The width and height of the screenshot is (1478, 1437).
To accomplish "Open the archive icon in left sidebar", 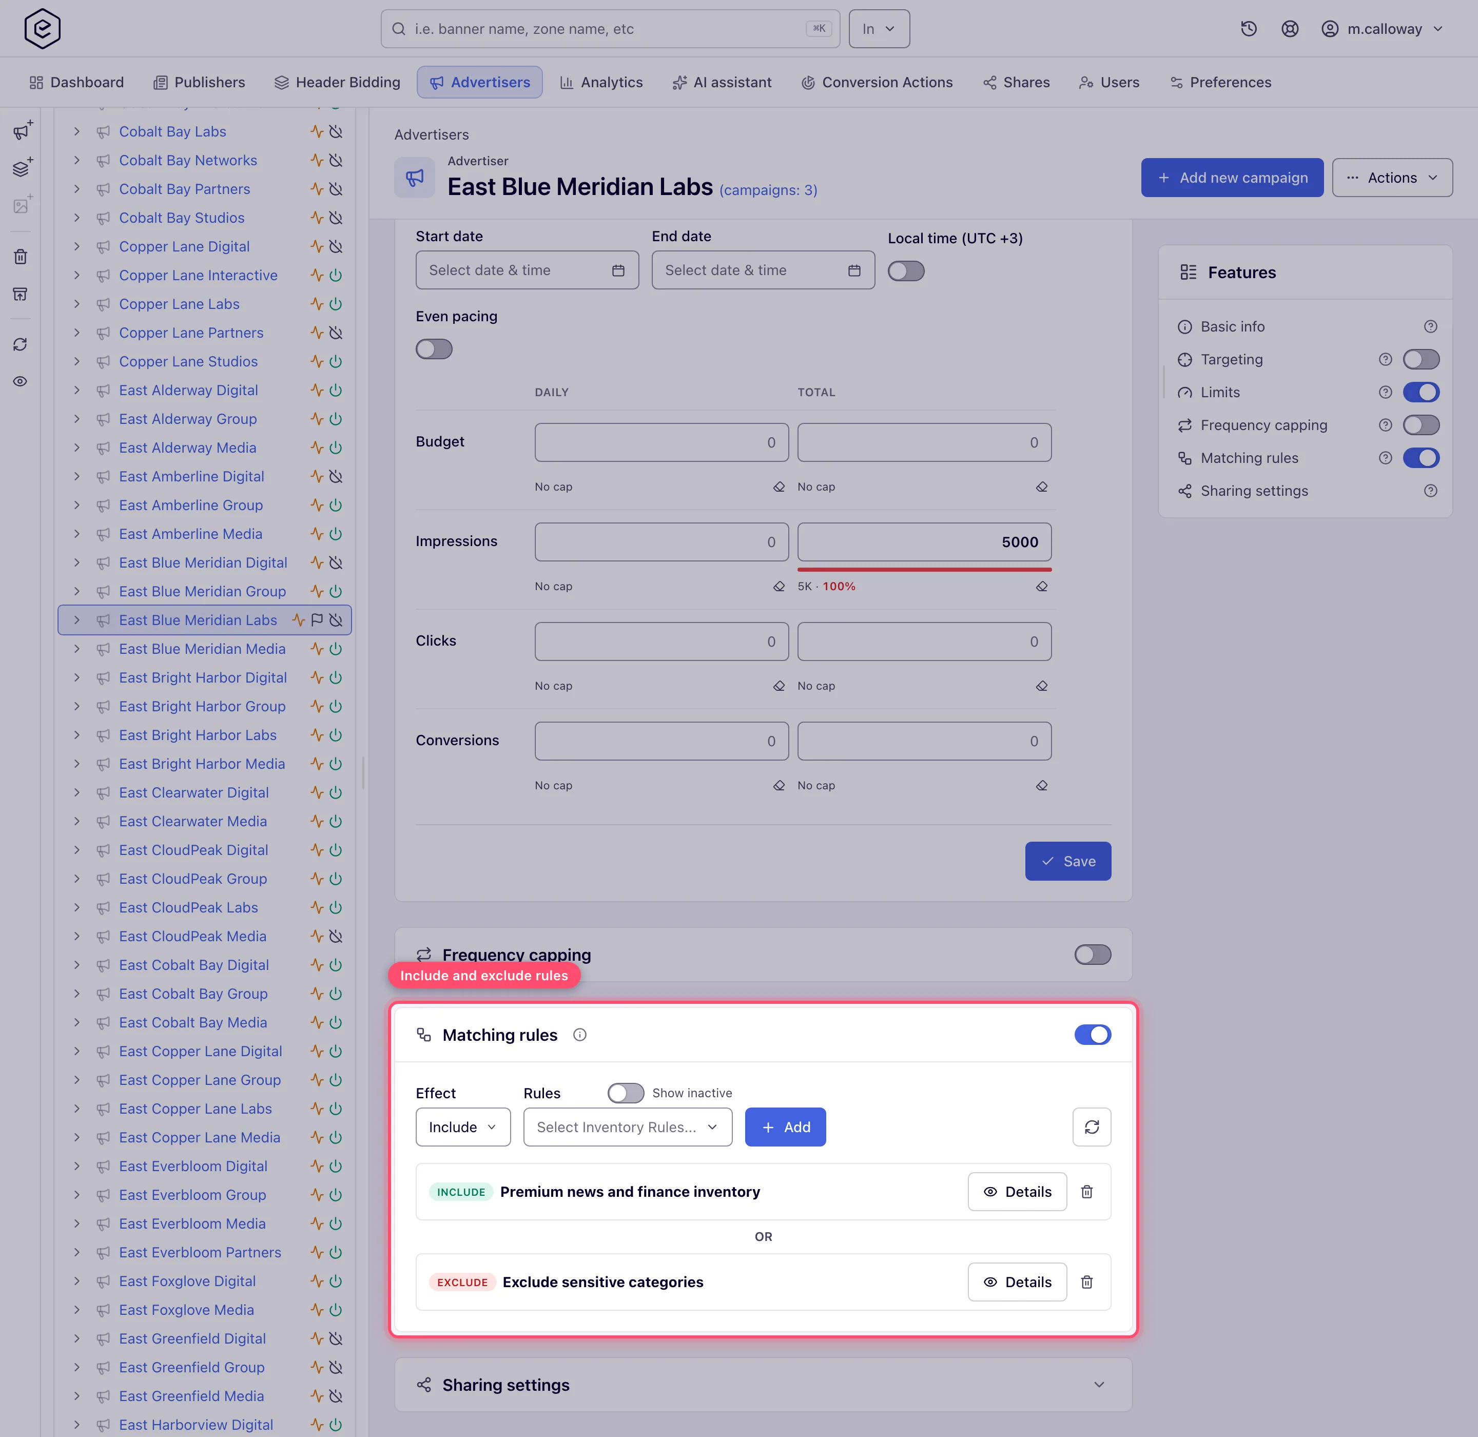I will [21, 294].
